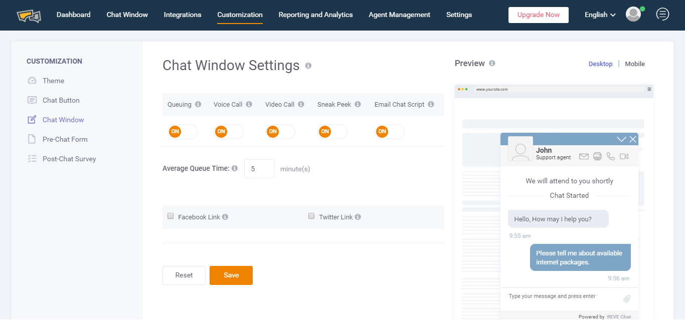Toggle the Queuing switch off
Image resolution: width=685 pixels, height=320 pixels.
[x=183, y=131]
